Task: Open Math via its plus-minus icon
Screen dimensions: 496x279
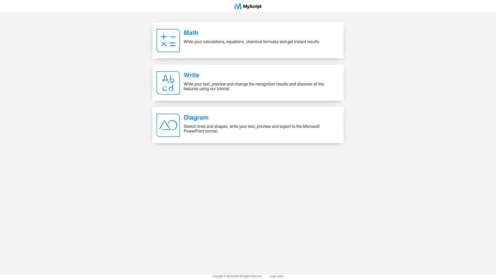Action: click(168, 40)
